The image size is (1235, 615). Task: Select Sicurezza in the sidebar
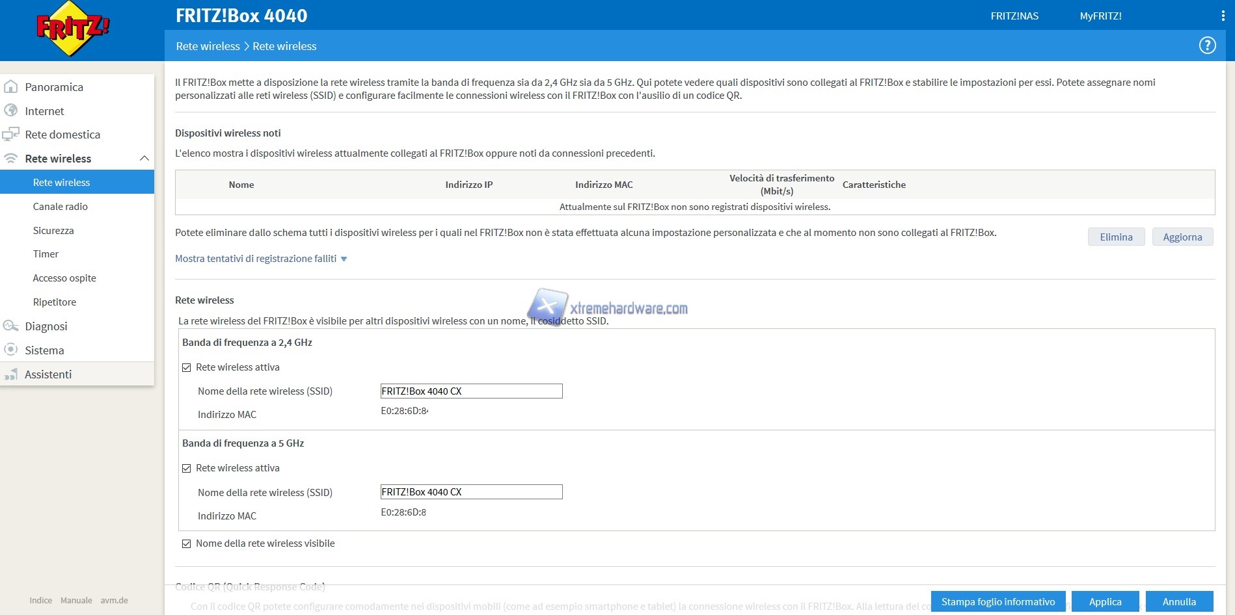point(53,231)
